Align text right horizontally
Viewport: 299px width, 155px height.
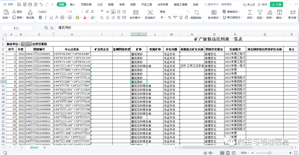113,17
